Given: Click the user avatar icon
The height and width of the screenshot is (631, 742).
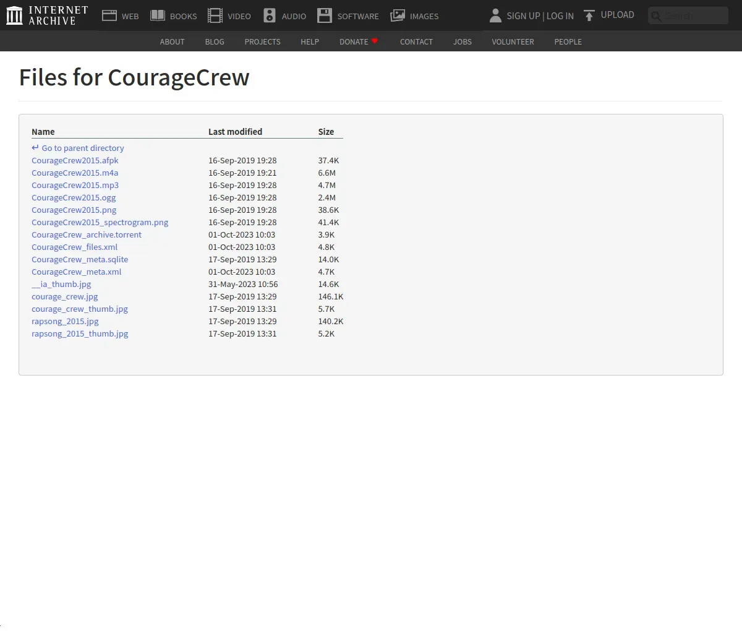Looking at the screenshot, I should click(x=495, y=15).
